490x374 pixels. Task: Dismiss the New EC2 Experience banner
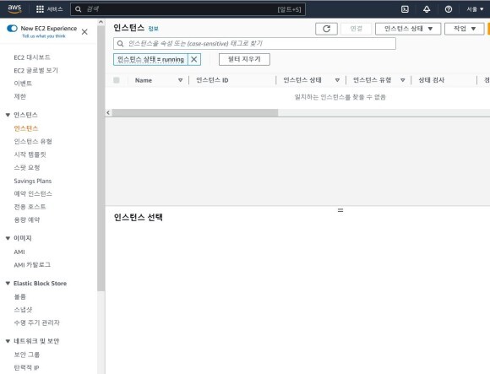84,32
